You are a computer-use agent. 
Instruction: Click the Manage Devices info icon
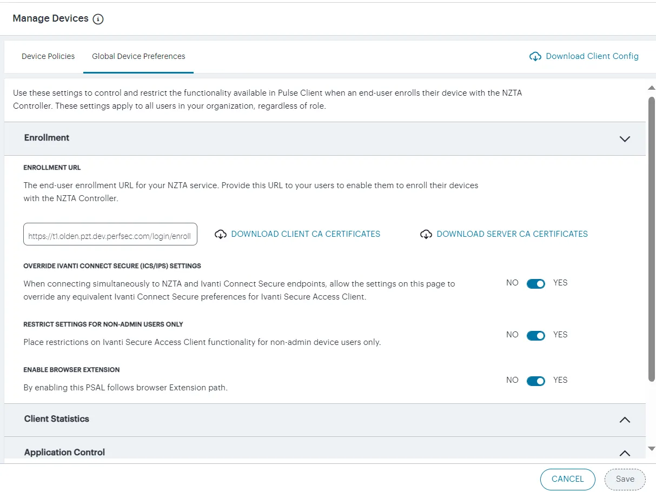point(98,19)
